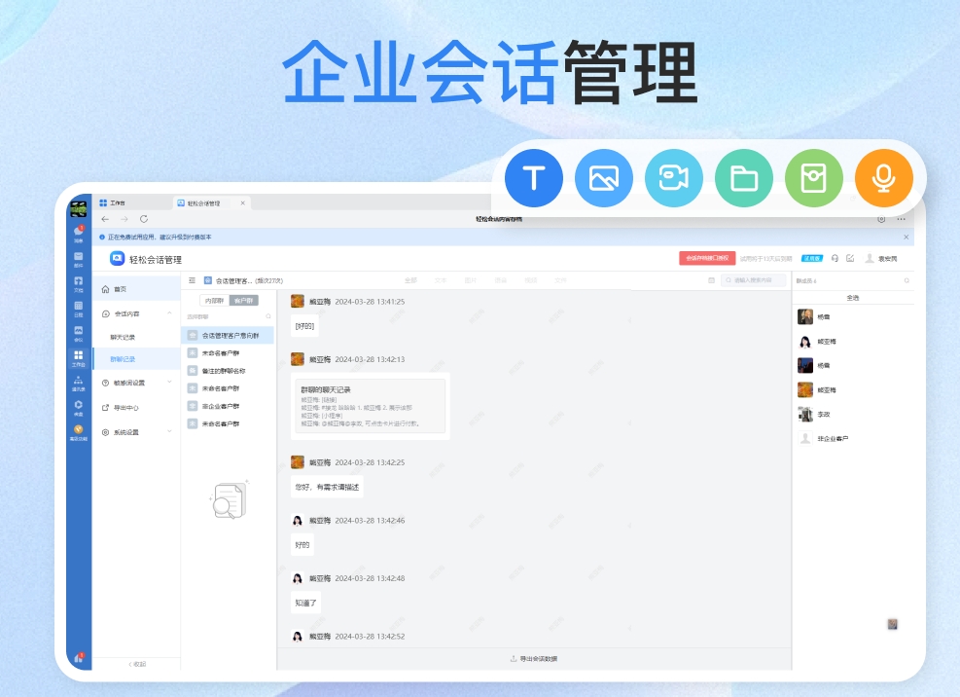Select the 会话管理客户意向群 group
Screen dimensions: 960x697
click(x=228, y=335)
